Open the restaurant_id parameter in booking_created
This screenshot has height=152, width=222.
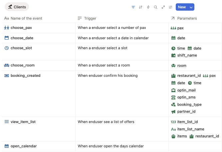189,76
